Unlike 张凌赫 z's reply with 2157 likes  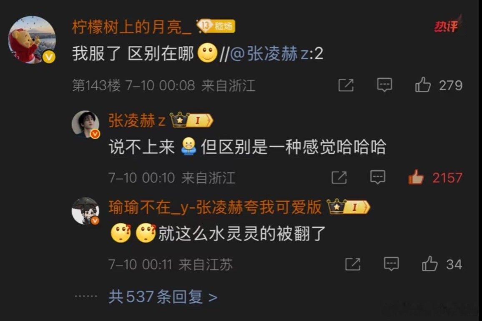[416, 177]
